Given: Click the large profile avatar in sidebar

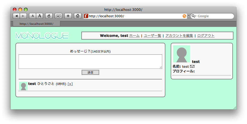Looking at the screenshot, I should 182,54.
